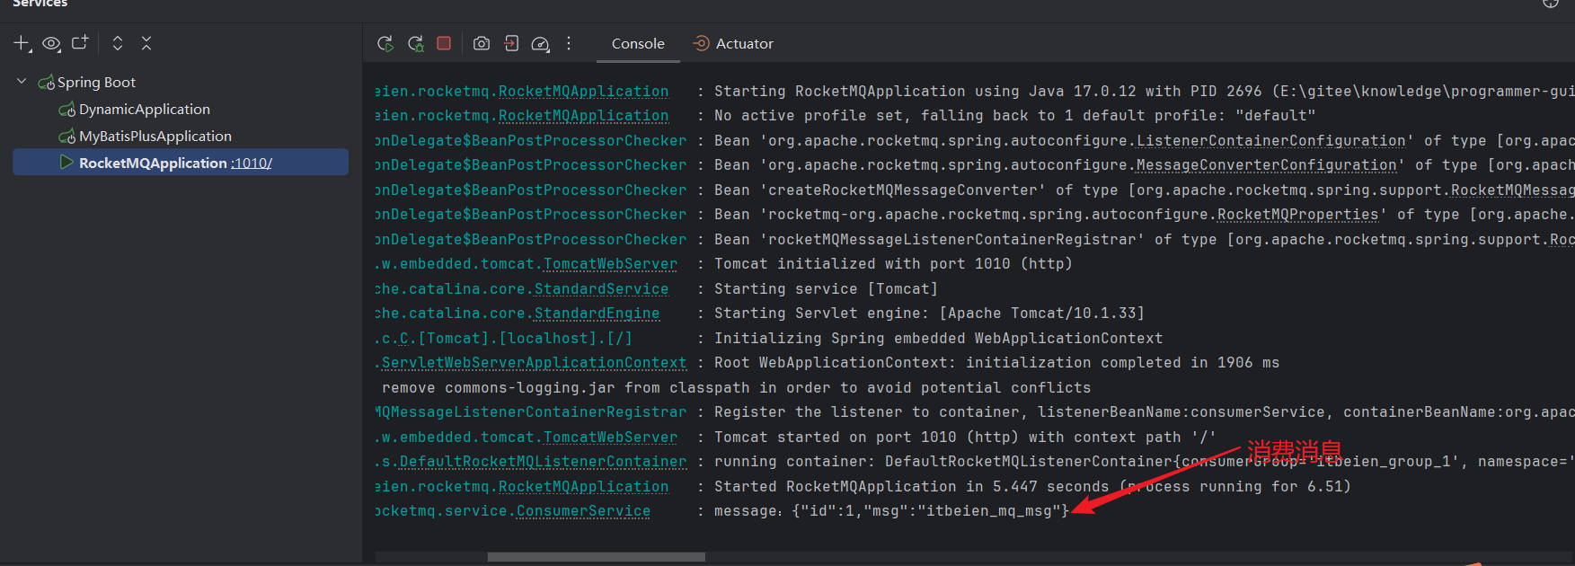Collapse all nodes in the services tree

146,43
